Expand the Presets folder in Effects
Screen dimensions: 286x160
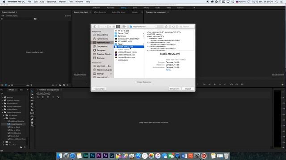tap(2, 98)
